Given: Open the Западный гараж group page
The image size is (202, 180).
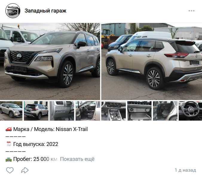Looking at the screenshot, I should point(45,11).
